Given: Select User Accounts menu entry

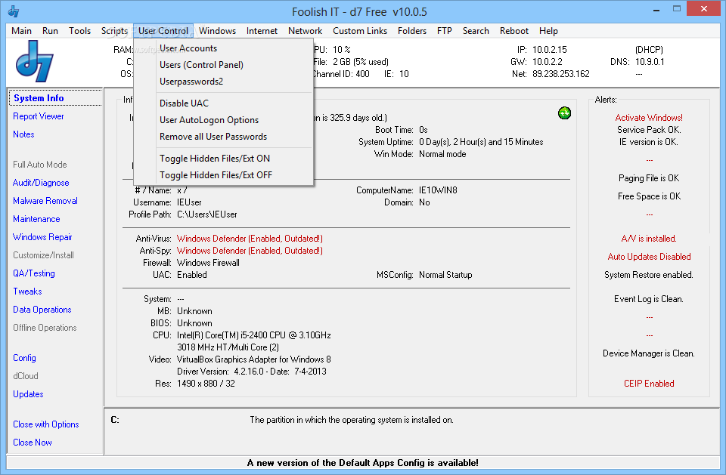Looking at the screenshot, I should point(223,48).
